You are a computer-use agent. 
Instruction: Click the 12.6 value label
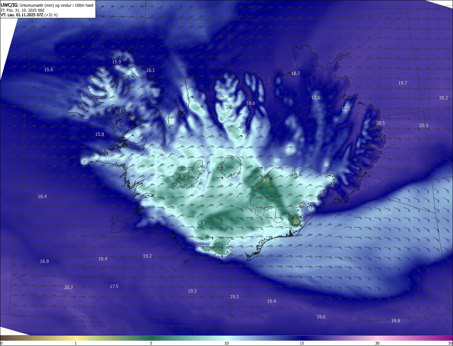(316, 98)
